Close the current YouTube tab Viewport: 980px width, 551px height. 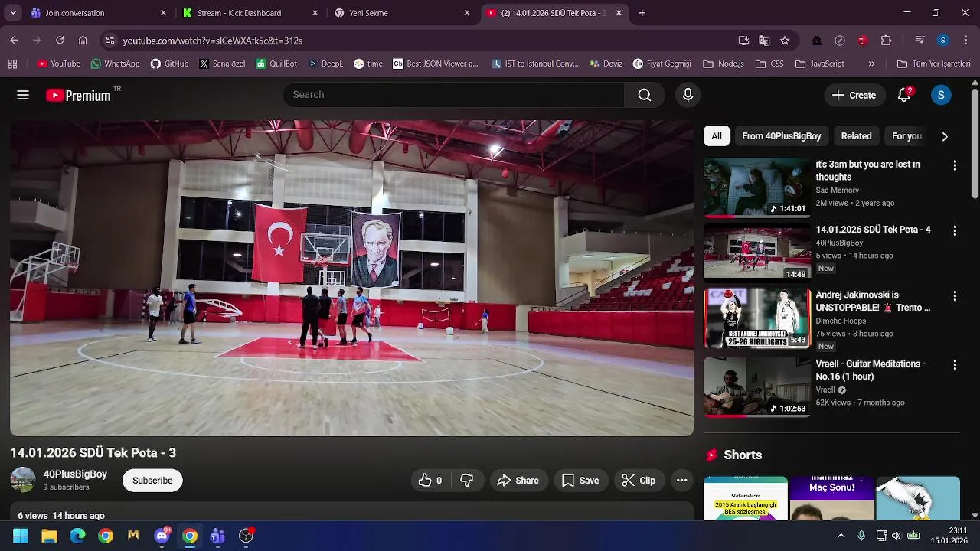point(619,13)
